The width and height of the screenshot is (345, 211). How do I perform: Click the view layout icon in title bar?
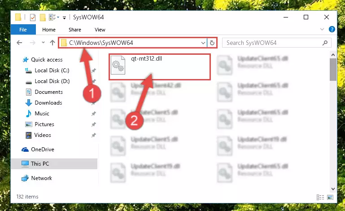coord(54,17)
